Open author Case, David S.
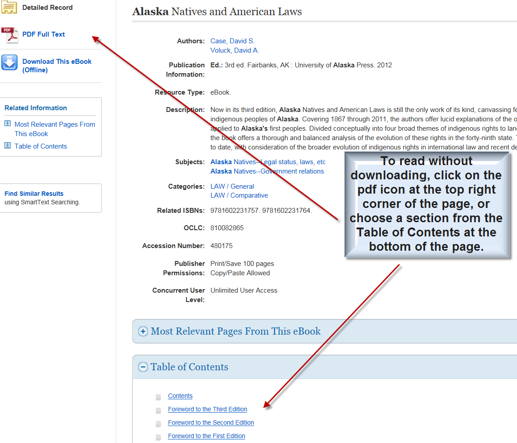Image resolution: width=517 pixels, height=443 pixels. point(233,41)
